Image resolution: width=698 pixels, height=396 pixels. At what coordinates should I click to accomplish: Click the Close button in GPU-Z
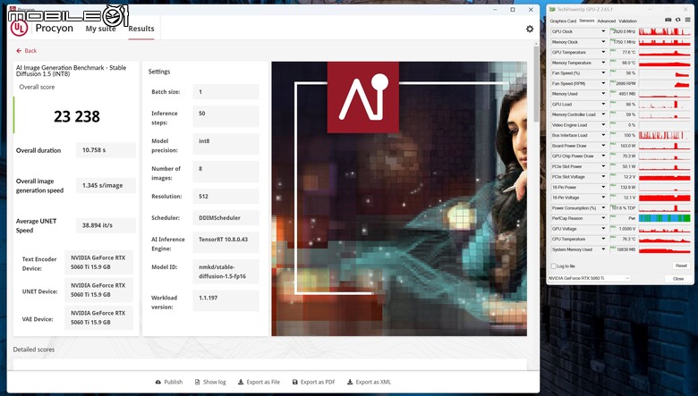(x=678, y=279)
